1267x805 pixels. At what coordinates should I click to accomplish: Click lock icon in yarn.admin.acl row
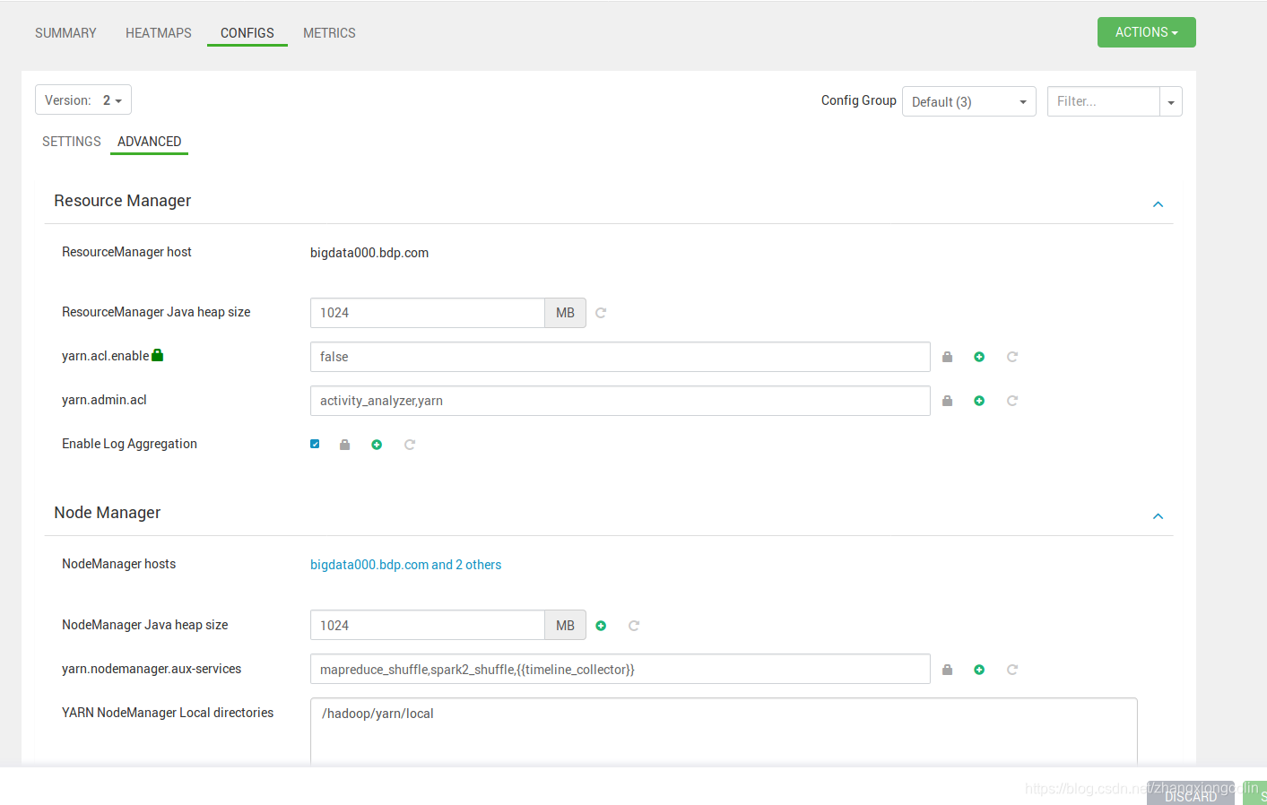pos(947,401)
